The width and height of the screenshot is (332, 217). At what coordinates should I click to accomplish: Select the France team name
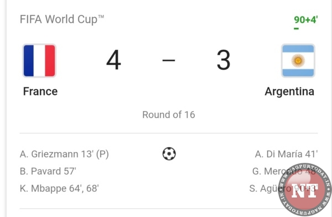coord(40,91)
